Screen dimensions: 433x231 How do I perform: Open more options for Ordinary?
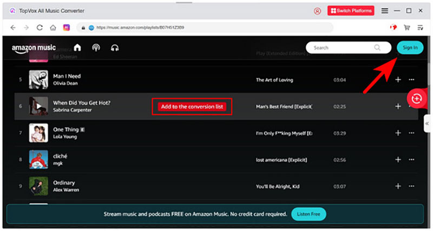(411, 187)
